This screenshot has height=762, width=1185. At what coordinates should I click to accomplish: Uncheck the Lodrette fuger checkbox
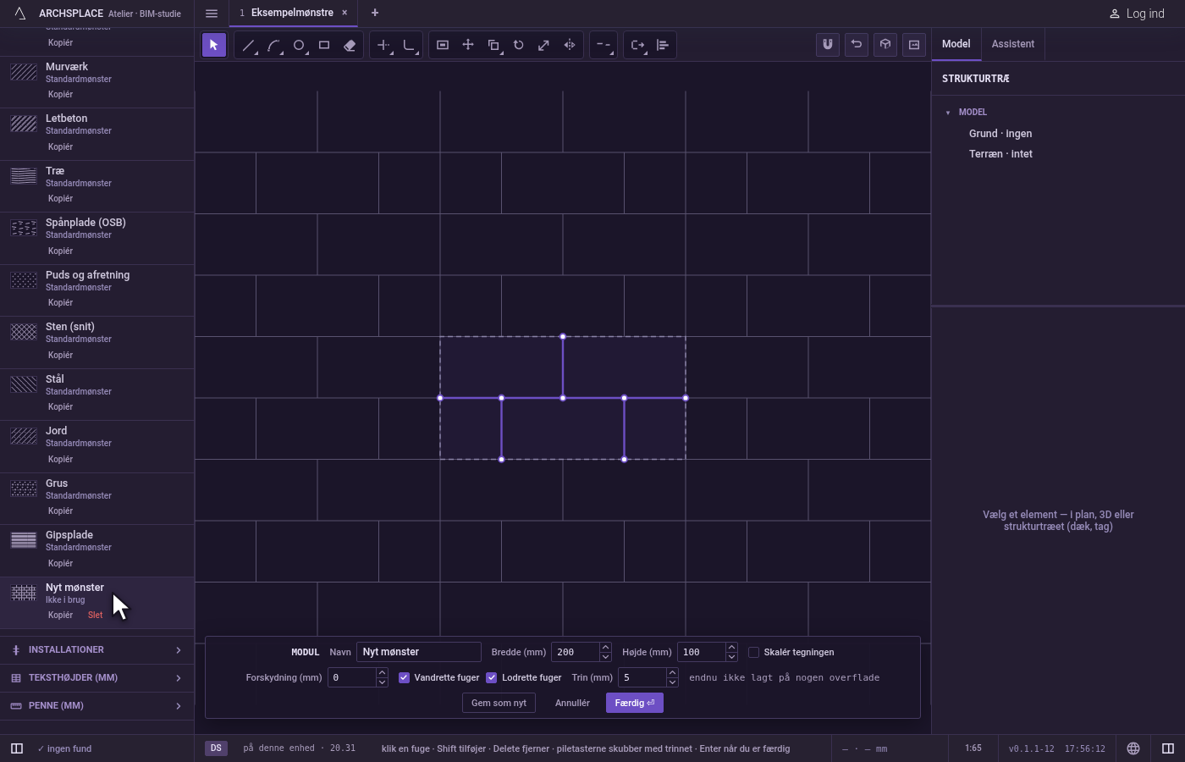pyautogui.click(x=491, y=677)
